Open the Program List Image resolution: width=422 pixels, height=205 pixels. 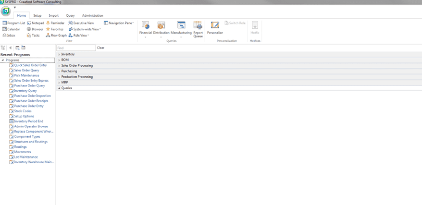(x=14, y=23)
